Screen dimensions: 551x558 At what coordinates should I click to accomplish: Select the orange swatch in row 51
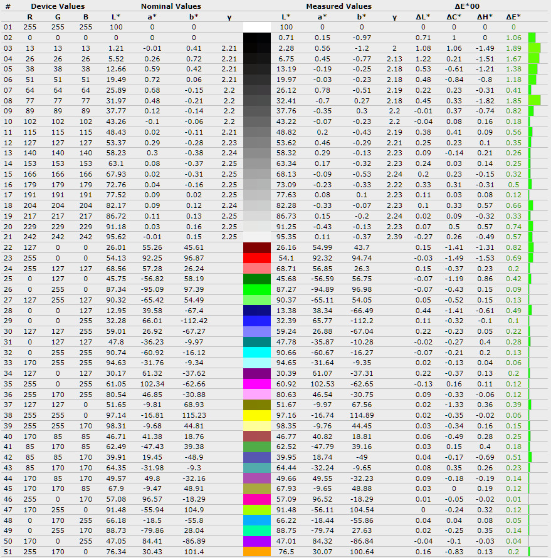(257, 552)
